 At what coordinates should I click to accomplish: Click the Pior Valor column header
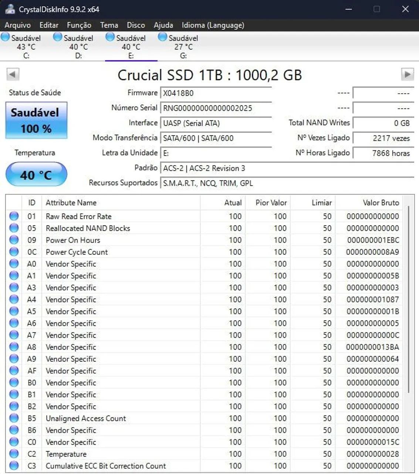(x=267, y=203)
